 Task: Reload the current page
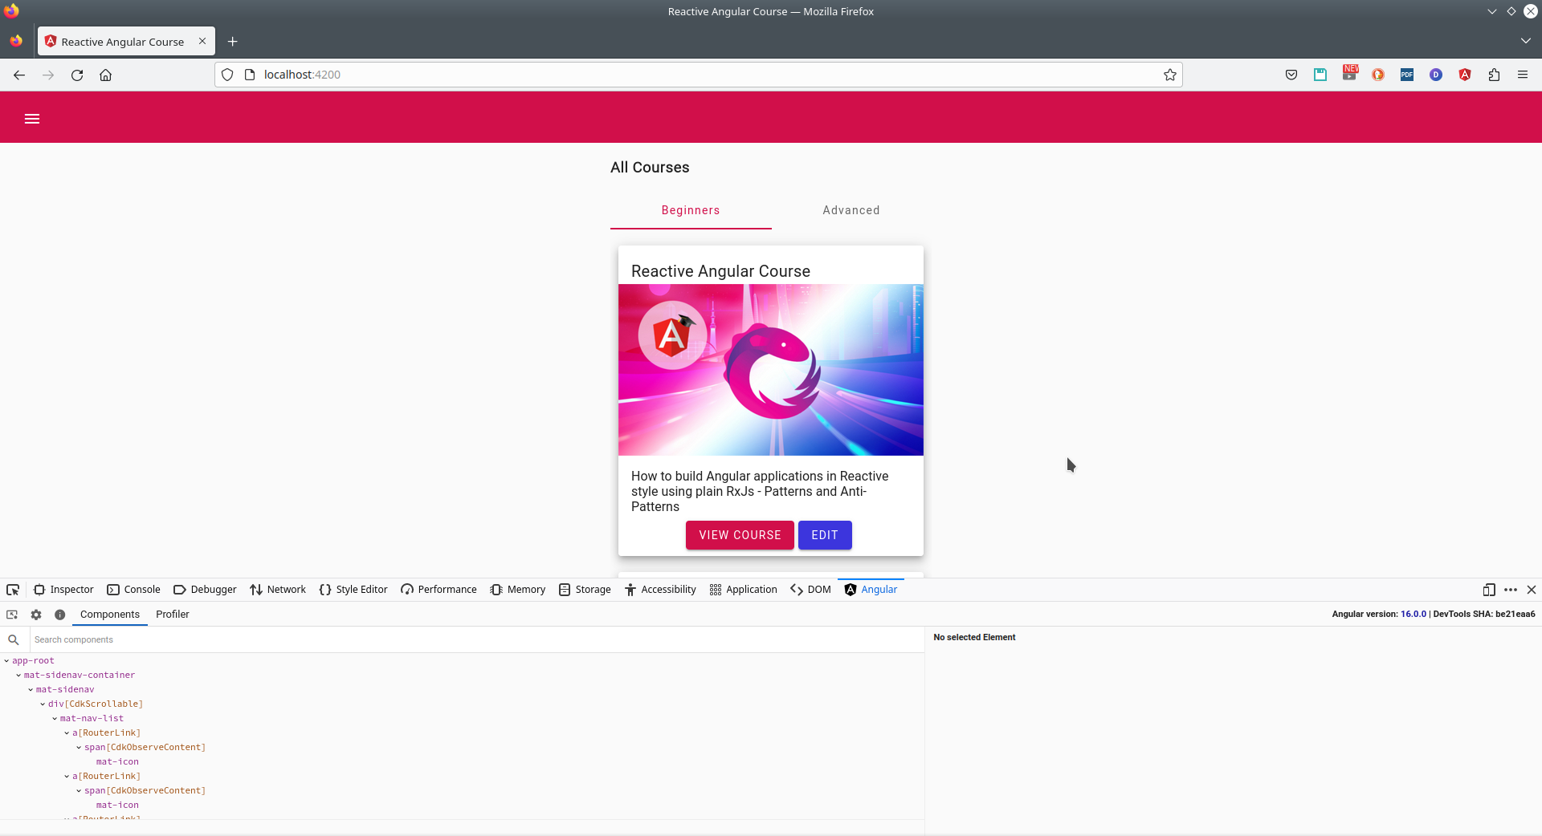tap(77, 75)
